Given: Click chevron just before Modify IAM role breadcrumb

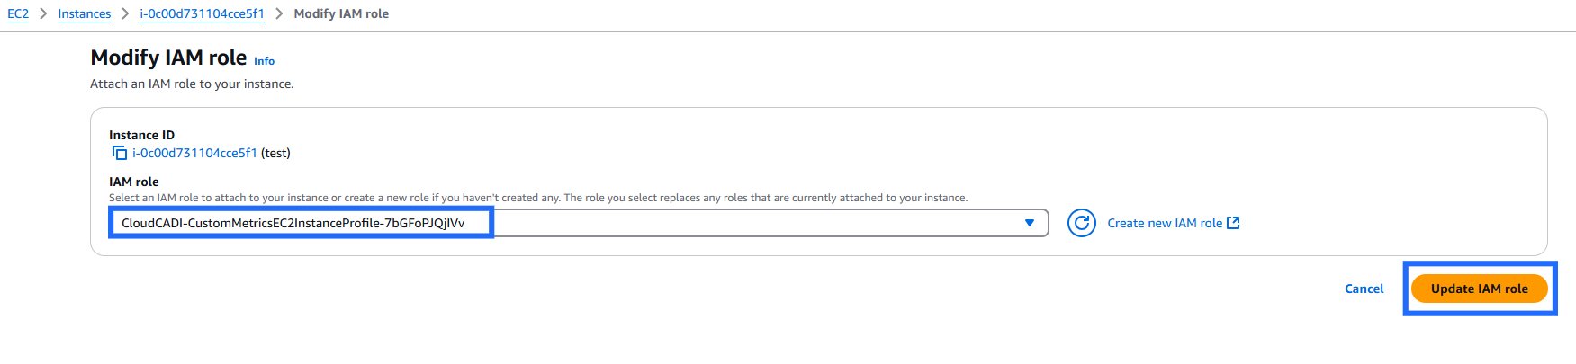Looking at the screenshot, I should point(279,14).
